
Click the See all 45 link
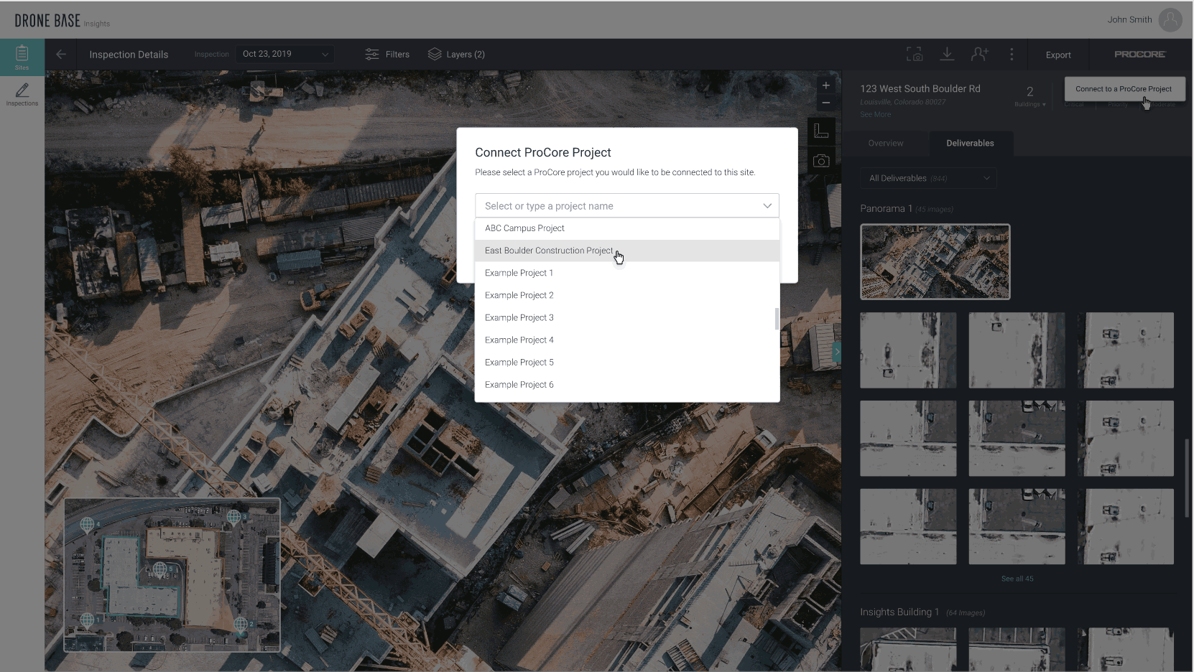[x=1017, y=579]
